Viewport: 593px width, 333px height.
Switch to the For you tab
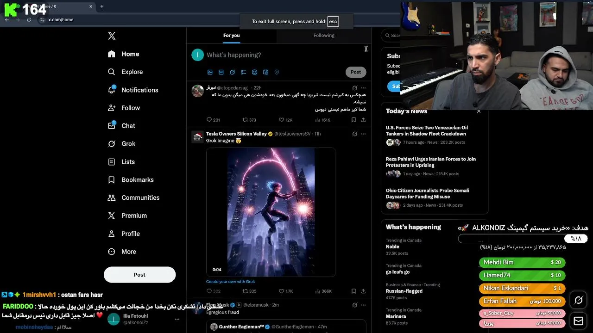[232, 35]
